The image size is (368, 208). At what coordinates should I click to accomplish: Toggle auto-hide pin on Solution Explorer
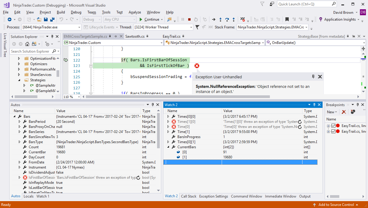pyautogui.click(x=52, y=36)
